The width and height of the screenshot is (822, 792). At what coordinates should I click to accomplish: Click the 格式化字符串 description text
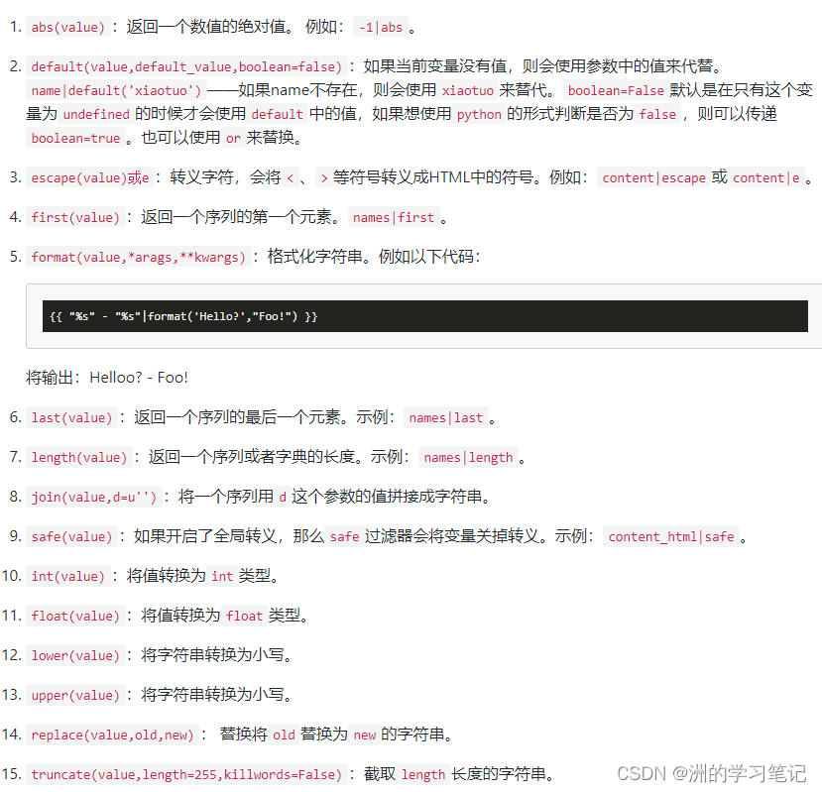(x=315, y=257)
